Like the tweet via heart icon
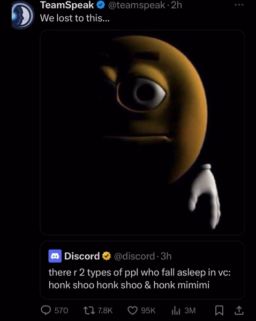Viewport: 256px width, 321px height. [x=132, y=310]
